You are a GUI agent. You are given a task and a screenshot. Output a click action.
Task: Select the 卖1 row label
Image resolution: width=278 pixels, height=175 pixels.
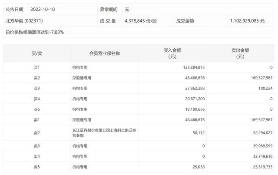(36, 120)
